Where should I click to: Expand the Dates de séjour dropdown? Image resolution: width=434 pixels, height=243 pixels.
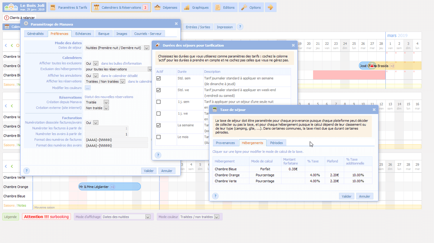pos(147,48)
